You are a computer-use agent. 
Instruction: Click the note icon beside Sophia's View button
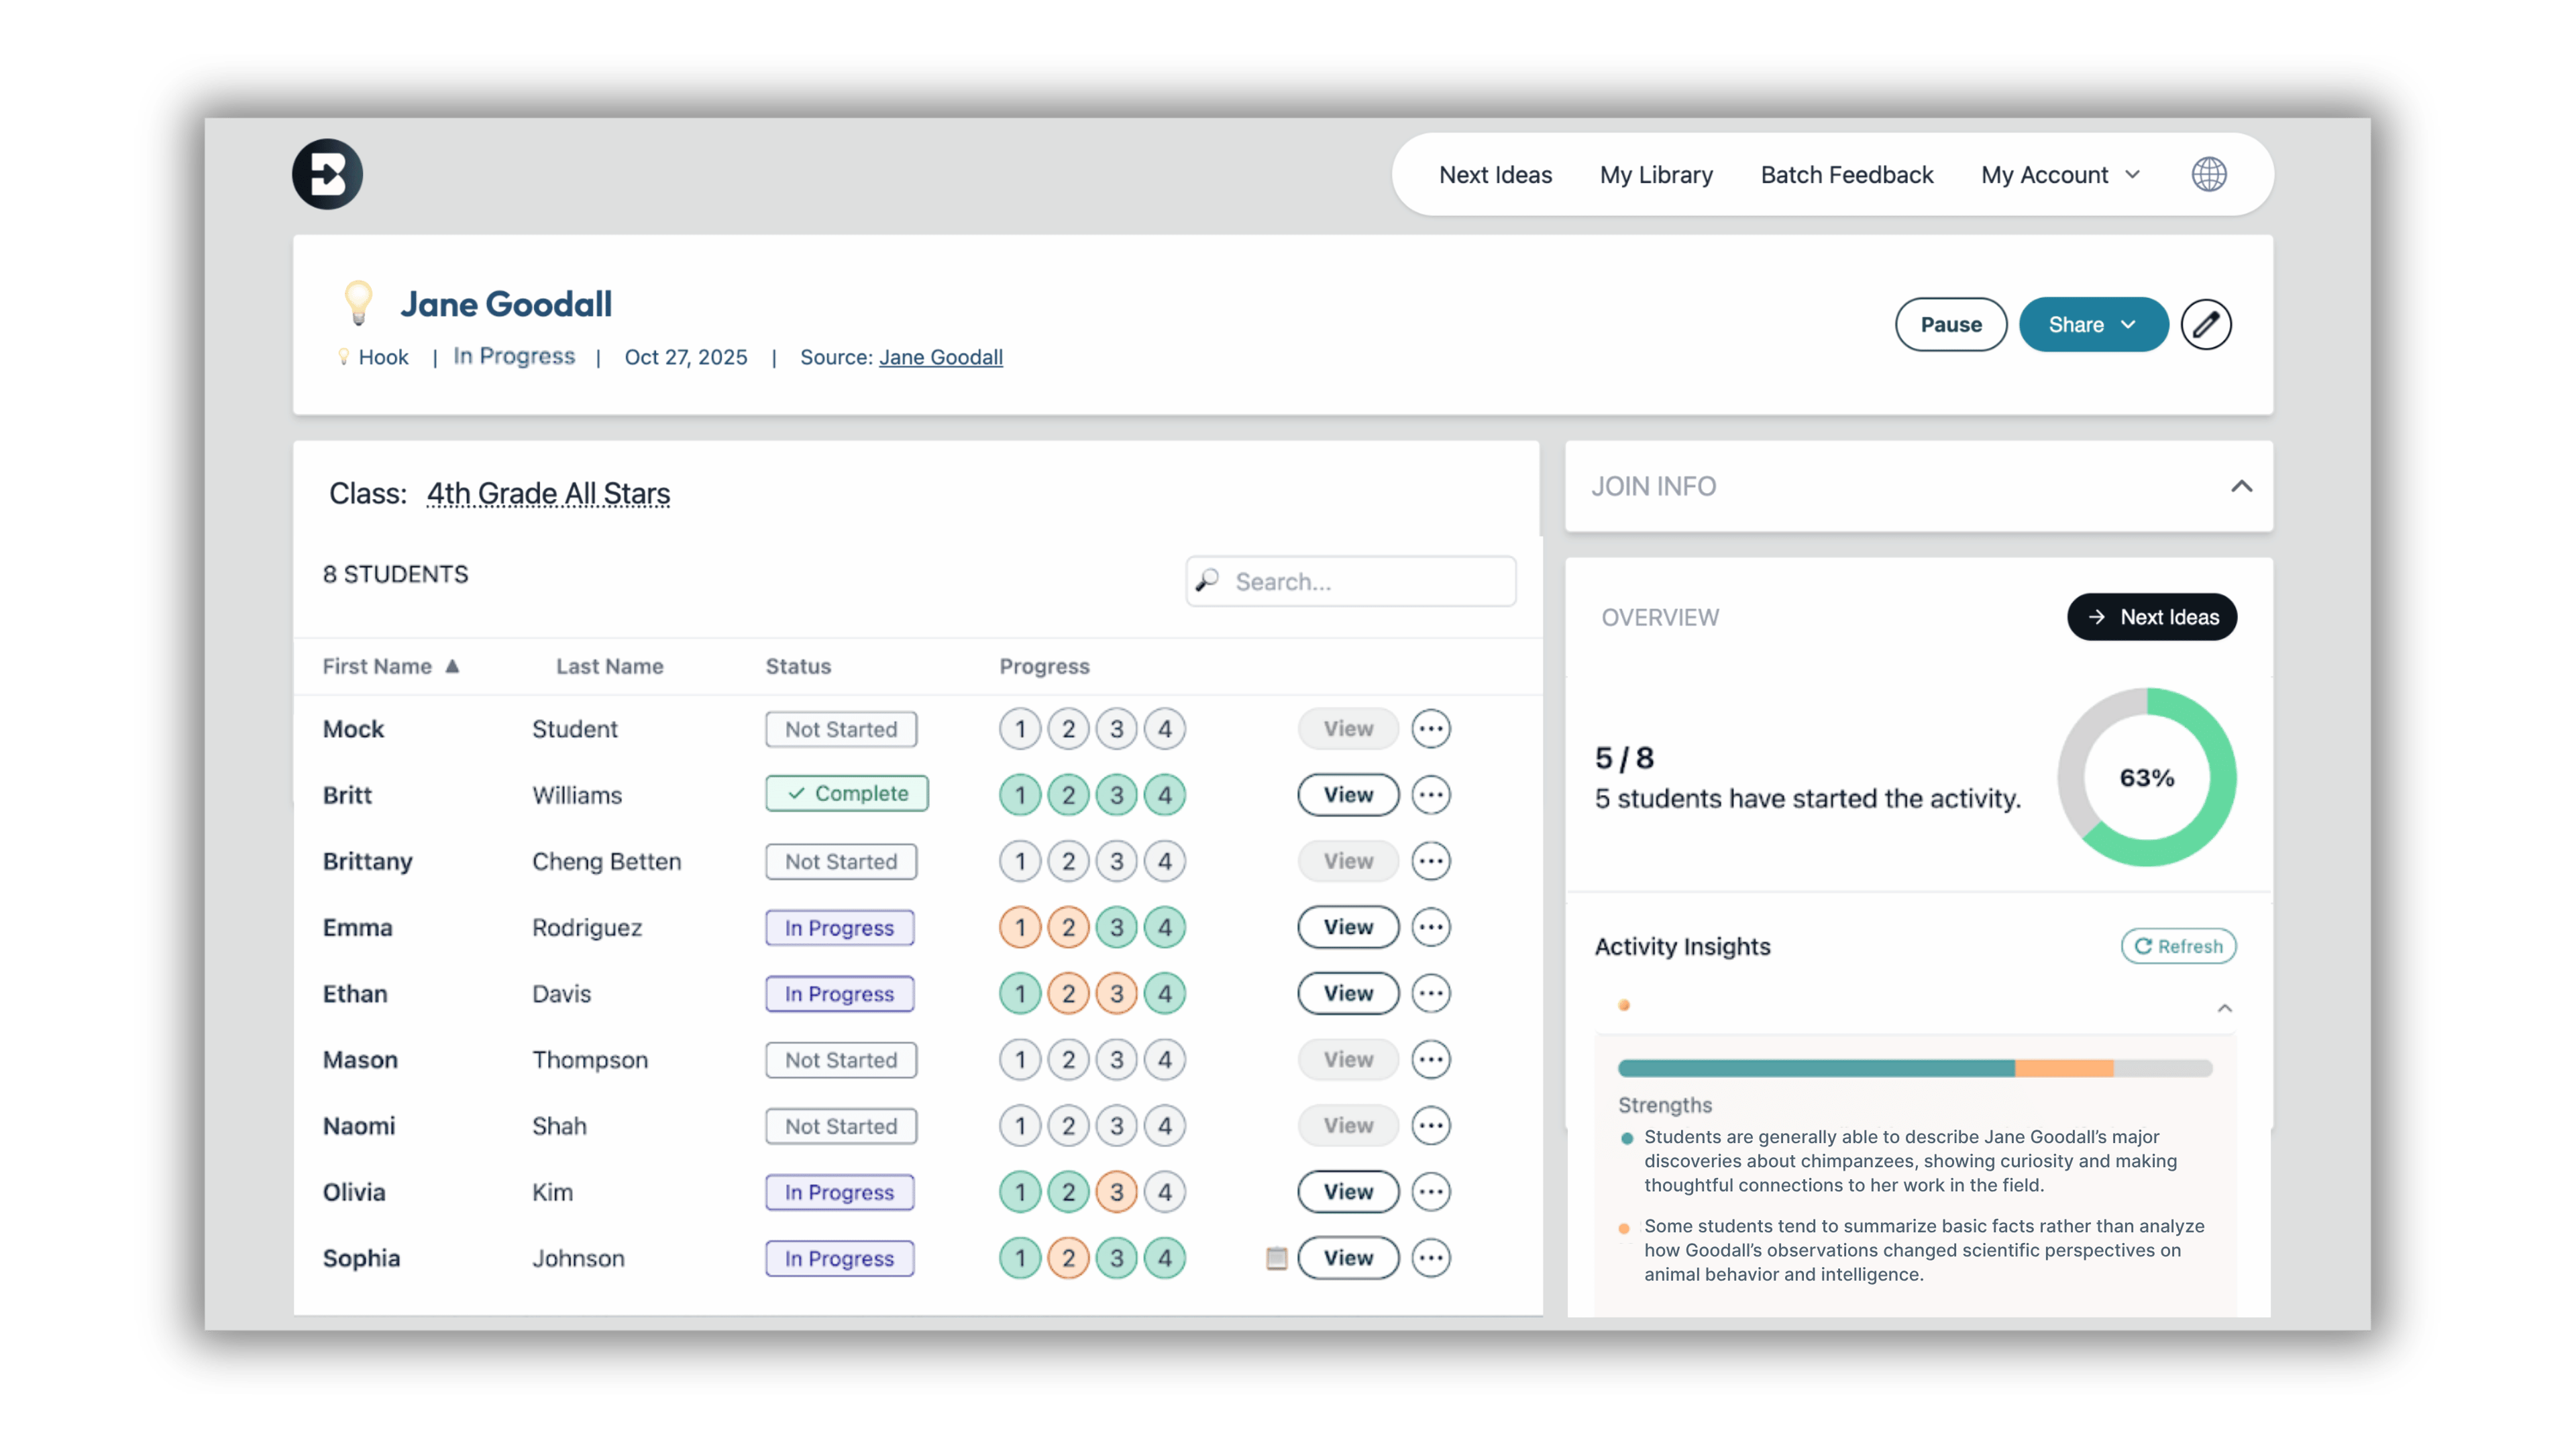click(1276, 1258)
